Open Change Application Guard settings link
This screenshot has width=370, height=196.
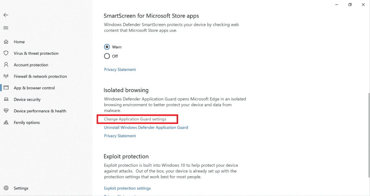135,119
